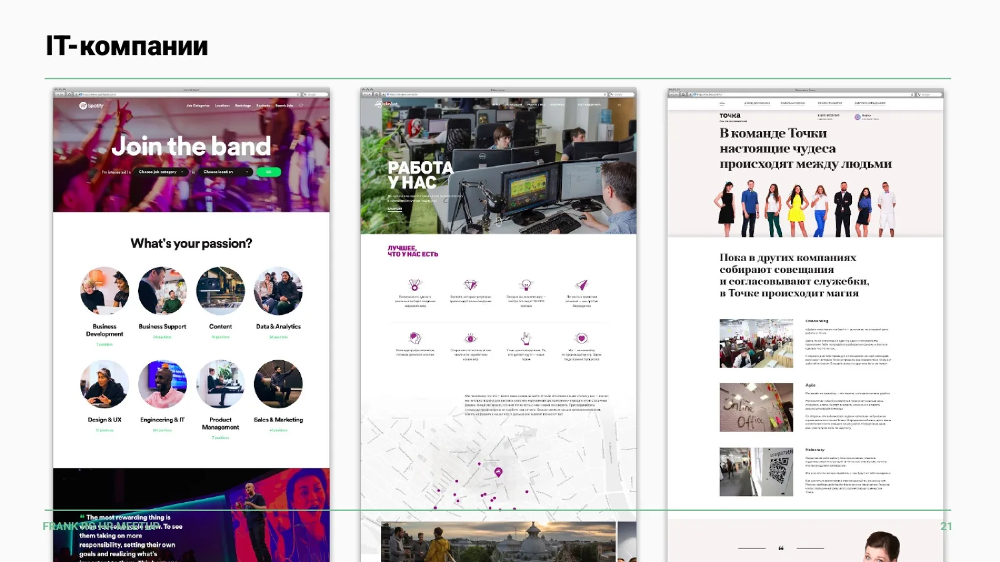Image resolution: width=1000 pixels, height=562 pixels.
Task: Click the heart icon in Spotify navigation
Action: pos(301,106)
